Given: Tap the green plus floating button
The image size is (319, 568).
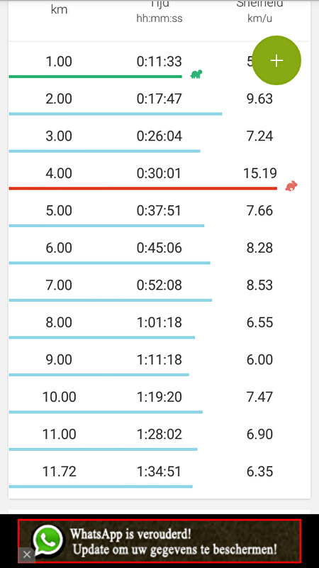Looking at the screenshot, I should click(276, 60).
